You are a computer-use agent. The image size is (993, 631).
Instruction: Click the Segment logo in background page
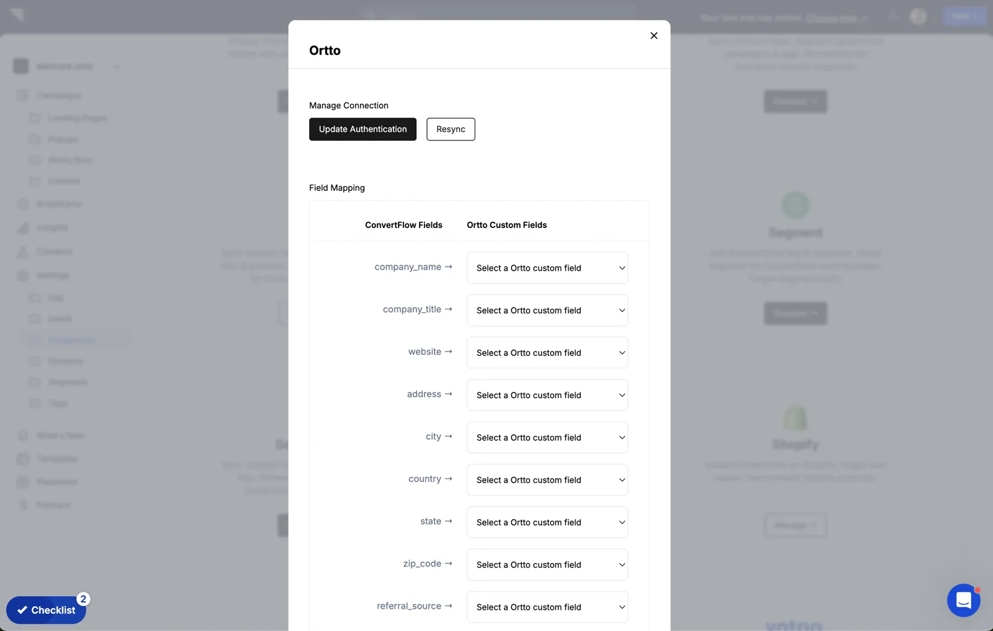click(795, 205)
